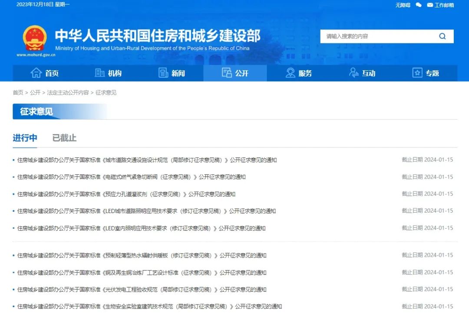The height and width of the screenshot is (315, 469).
Task: Open the 电磁式燃气紧急切断阀 notice
Action: point(131,177)
